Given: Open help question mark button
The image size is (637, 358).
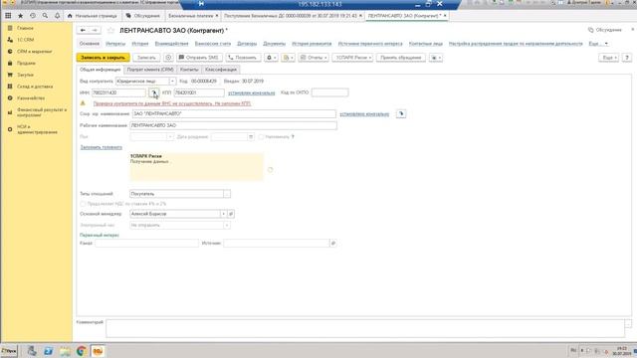Looking at the screenshot, I should point(627,58).
